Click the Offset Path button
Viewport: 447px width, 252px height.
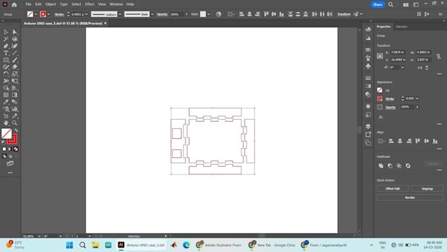392,189
